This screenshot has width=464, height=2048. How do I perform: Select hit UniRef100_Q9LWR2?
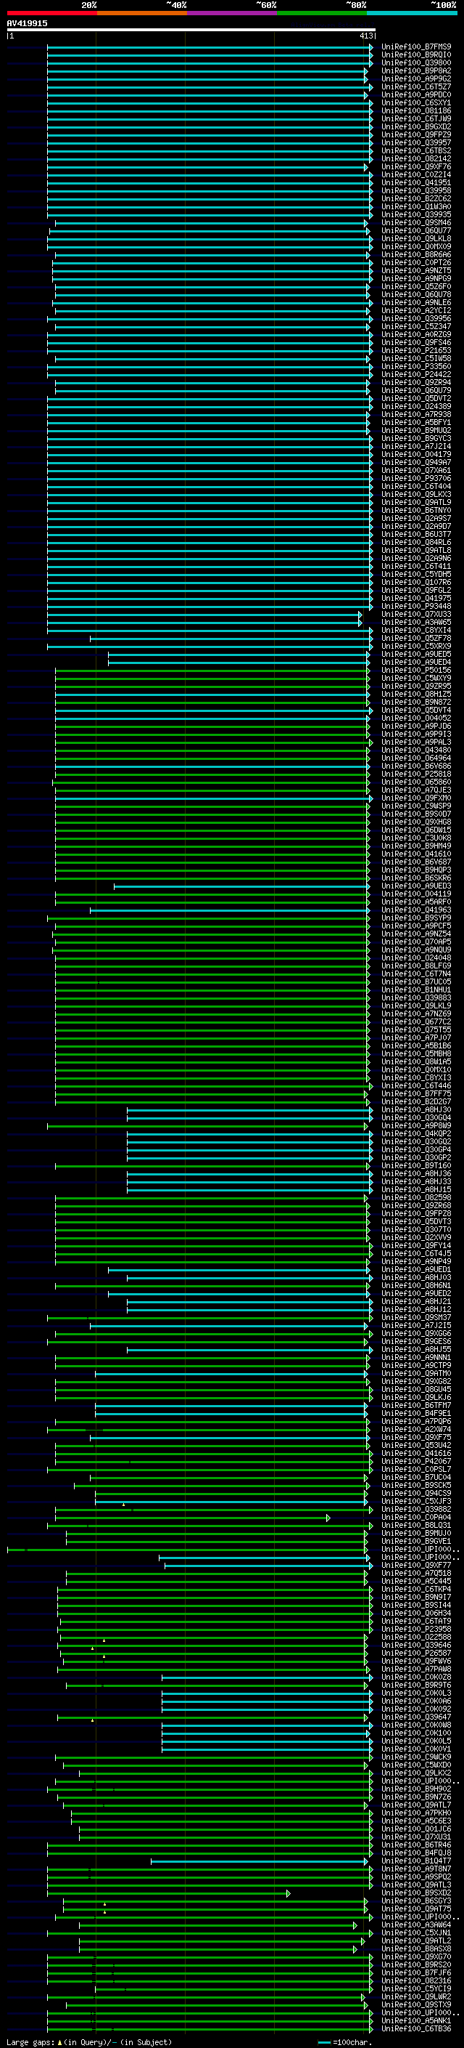(x=416, y=1996)
